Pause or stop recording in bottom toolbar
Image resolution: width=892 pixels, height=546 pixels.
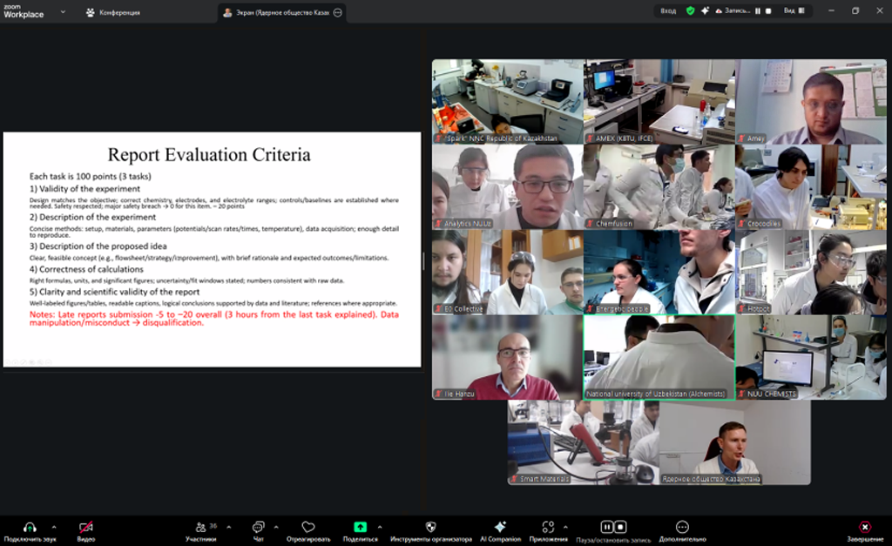click(613, 528)
